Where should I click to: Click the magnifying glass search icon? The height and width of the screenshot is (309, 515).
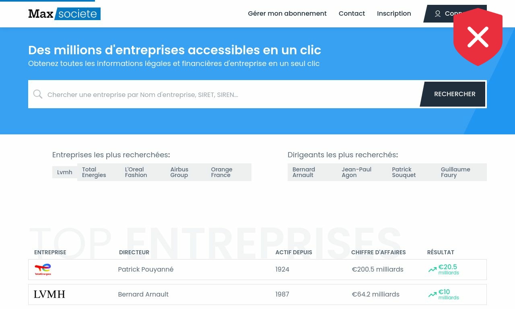(38, 94)
